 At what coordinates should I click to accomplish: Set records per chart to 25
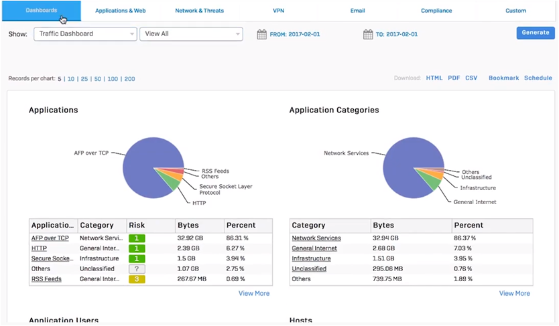point(84,79)
